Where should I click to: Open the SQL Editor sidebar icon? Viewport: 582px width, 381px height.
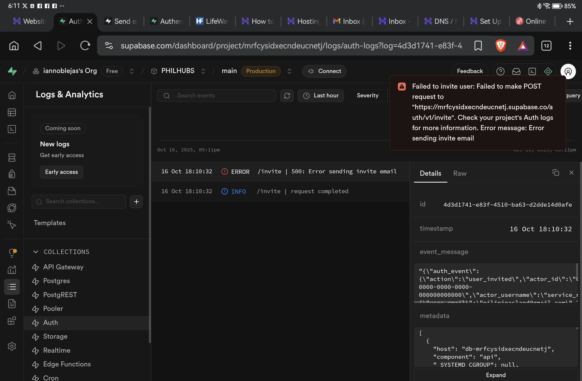click(x=12, y=129)
